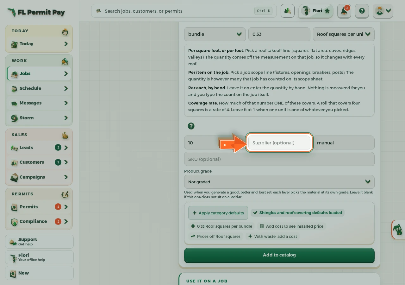Click the Jobs house icon
The width and height of the screenshot is (405, 285).
click(14, 74)
